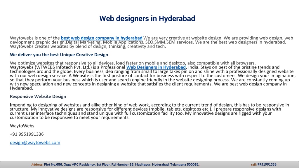The width and height of the screenshot is (299, 168).
Task: Select the paragraph starting 'Impending to designing'
Action: click(149, 111)
